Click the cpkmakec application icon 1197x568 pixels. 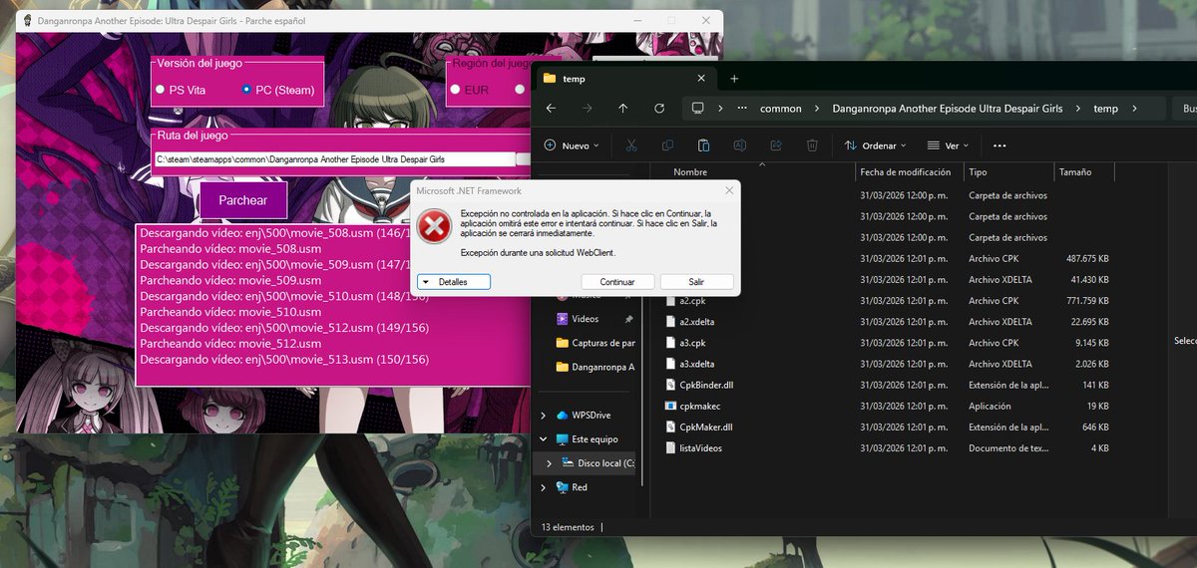670,406
